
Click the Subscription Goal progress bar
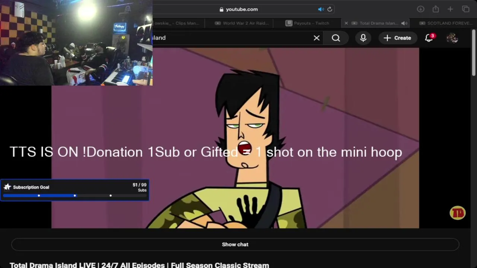click(x=75, y=195)
